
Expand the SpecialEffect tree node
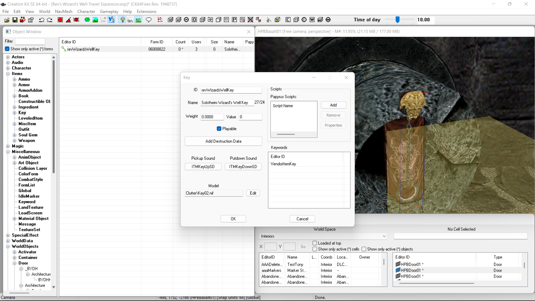(x=8, y=236)
